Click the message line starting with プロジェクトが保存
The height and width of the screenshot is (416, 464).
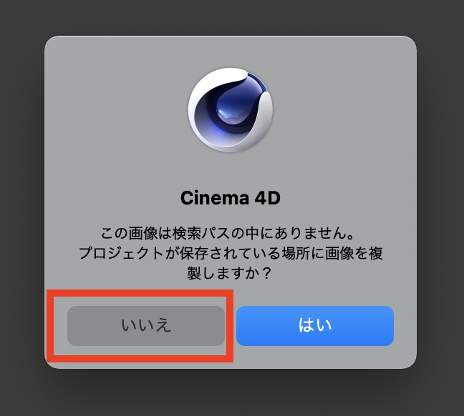pos(231,253)
